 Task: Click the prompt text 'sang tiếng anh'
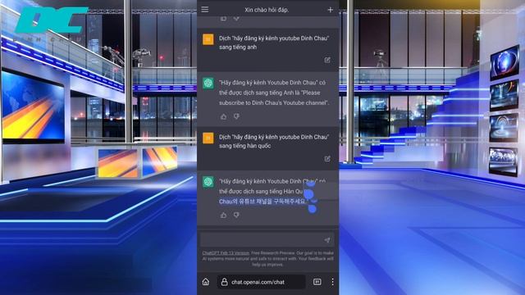(238, 48)
